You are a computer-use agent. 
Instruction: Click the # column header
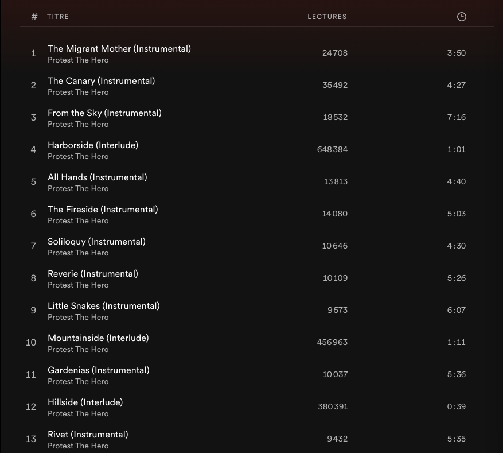[34, 17]
